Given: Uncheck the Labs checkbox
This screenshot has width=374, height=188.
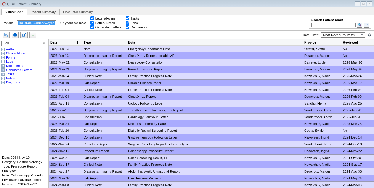Looking at the screenshot, I should [x=127, y=23].
